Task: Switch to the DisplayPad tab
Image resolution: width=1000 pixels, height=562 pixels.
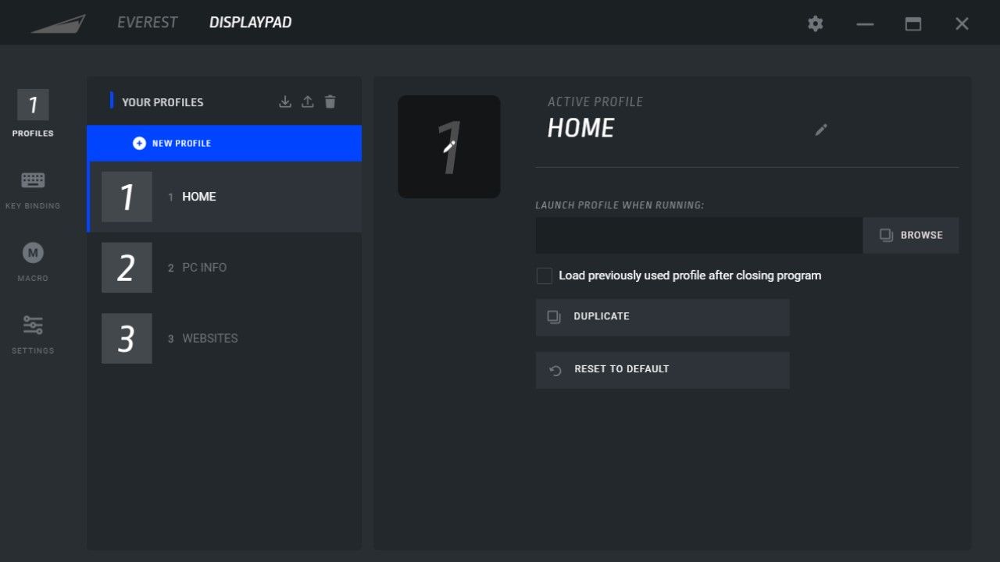Action: click(251, 23)
